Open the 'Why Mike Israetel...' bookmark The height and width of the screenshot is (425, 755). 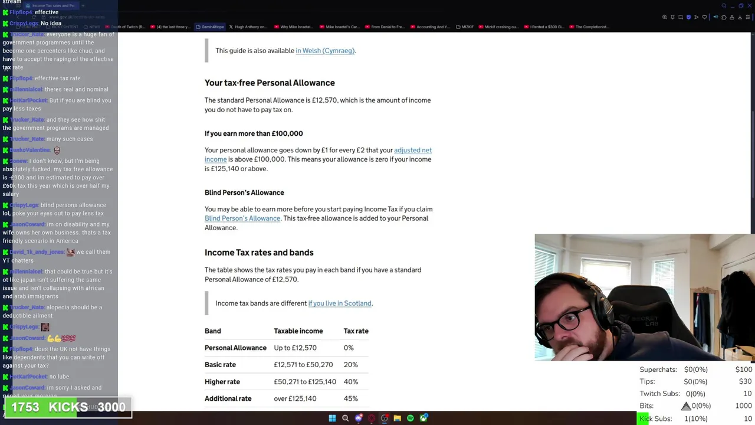point(294,27)
